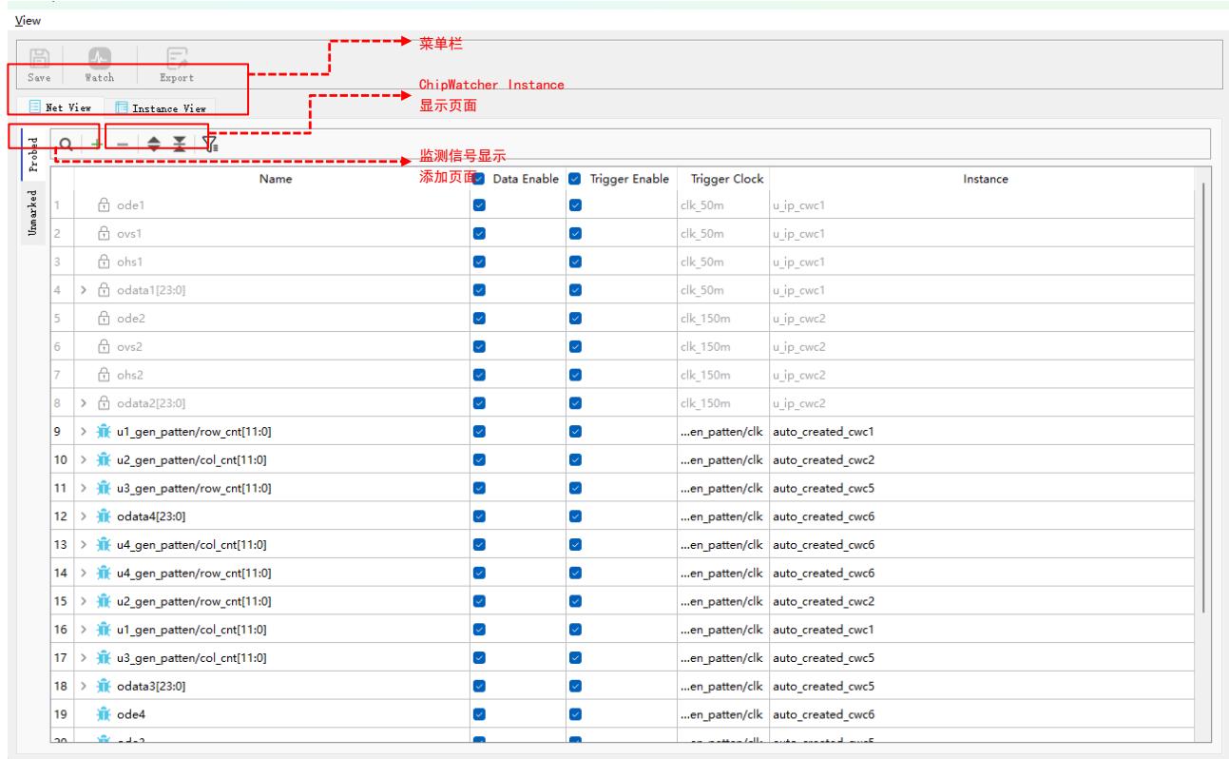Click the lock icon beside ode1
Image resolution: width=1229 pixels, height=759 pixels.
coord(105,204)
